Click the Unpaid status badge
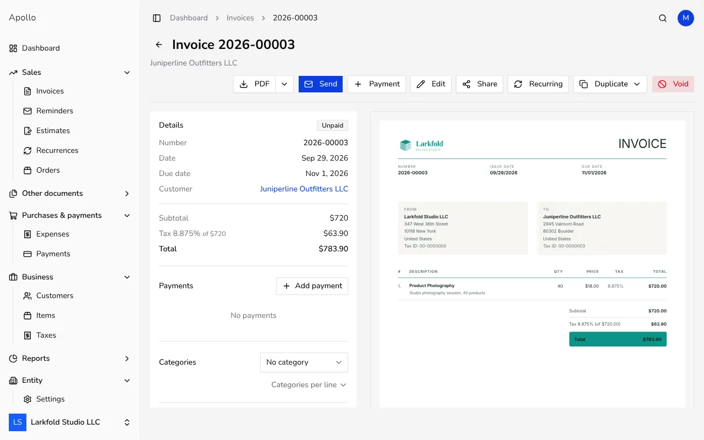This screenshot has height=440, width=704. (x=332, y=125)
